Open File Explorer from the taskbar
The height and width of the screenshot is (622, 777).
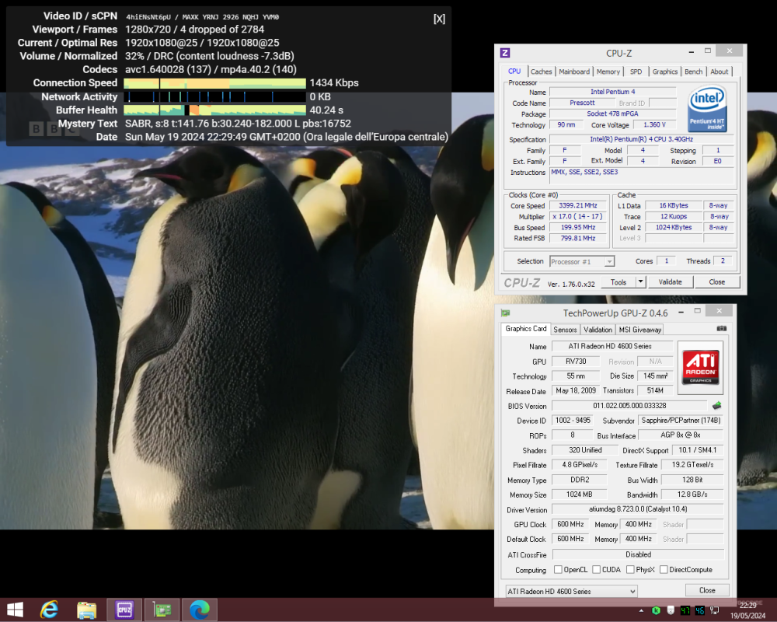[87, 610]
